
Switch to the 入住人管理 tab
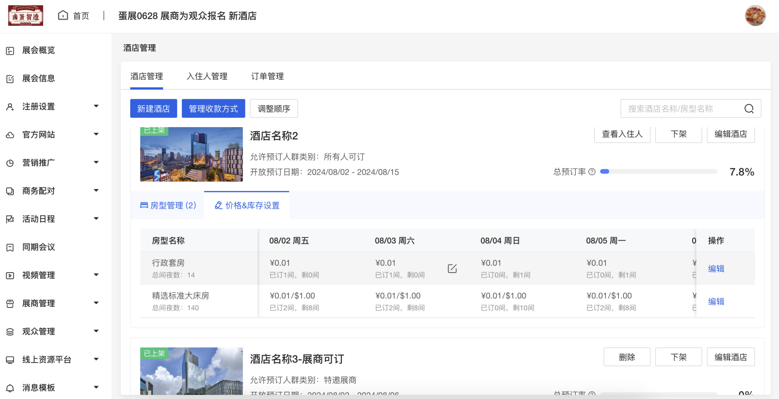point(207,76)
